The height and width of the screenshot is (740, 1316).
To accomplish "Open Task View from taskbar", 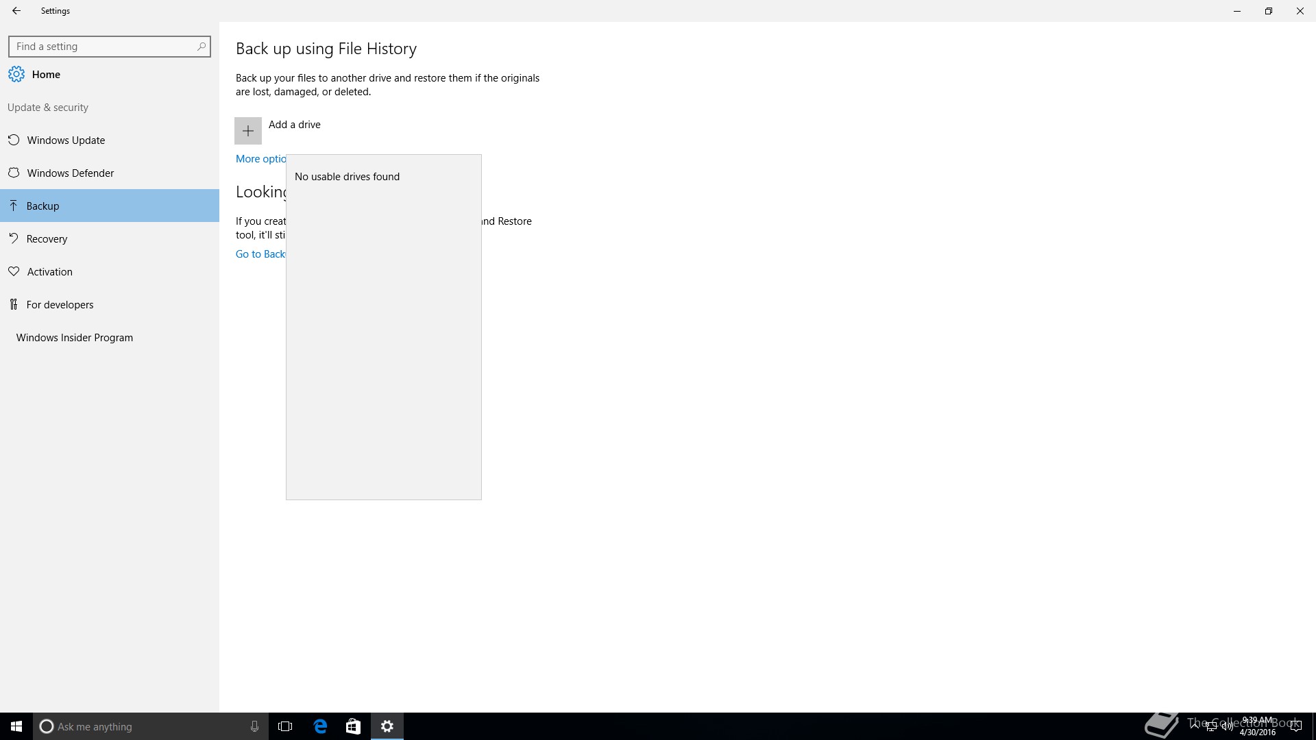I will point(285,726).
